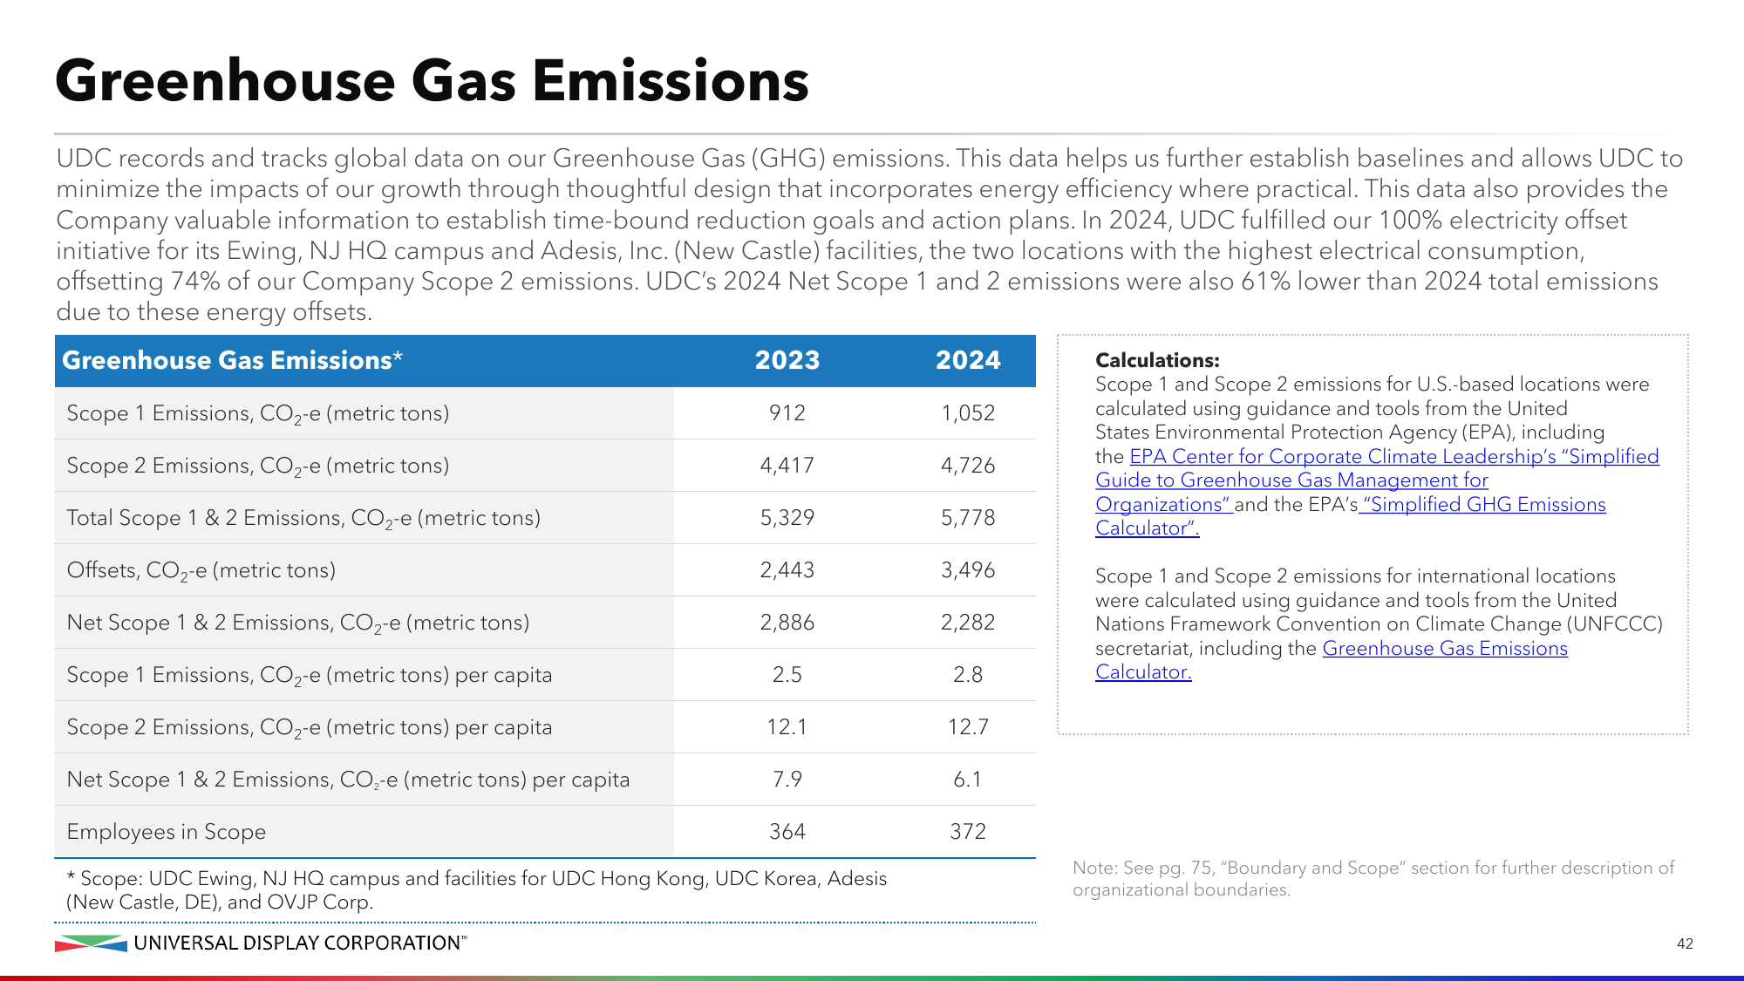
Task: Click the 2024 offsets value 3,496
Action: click(968, 569)
